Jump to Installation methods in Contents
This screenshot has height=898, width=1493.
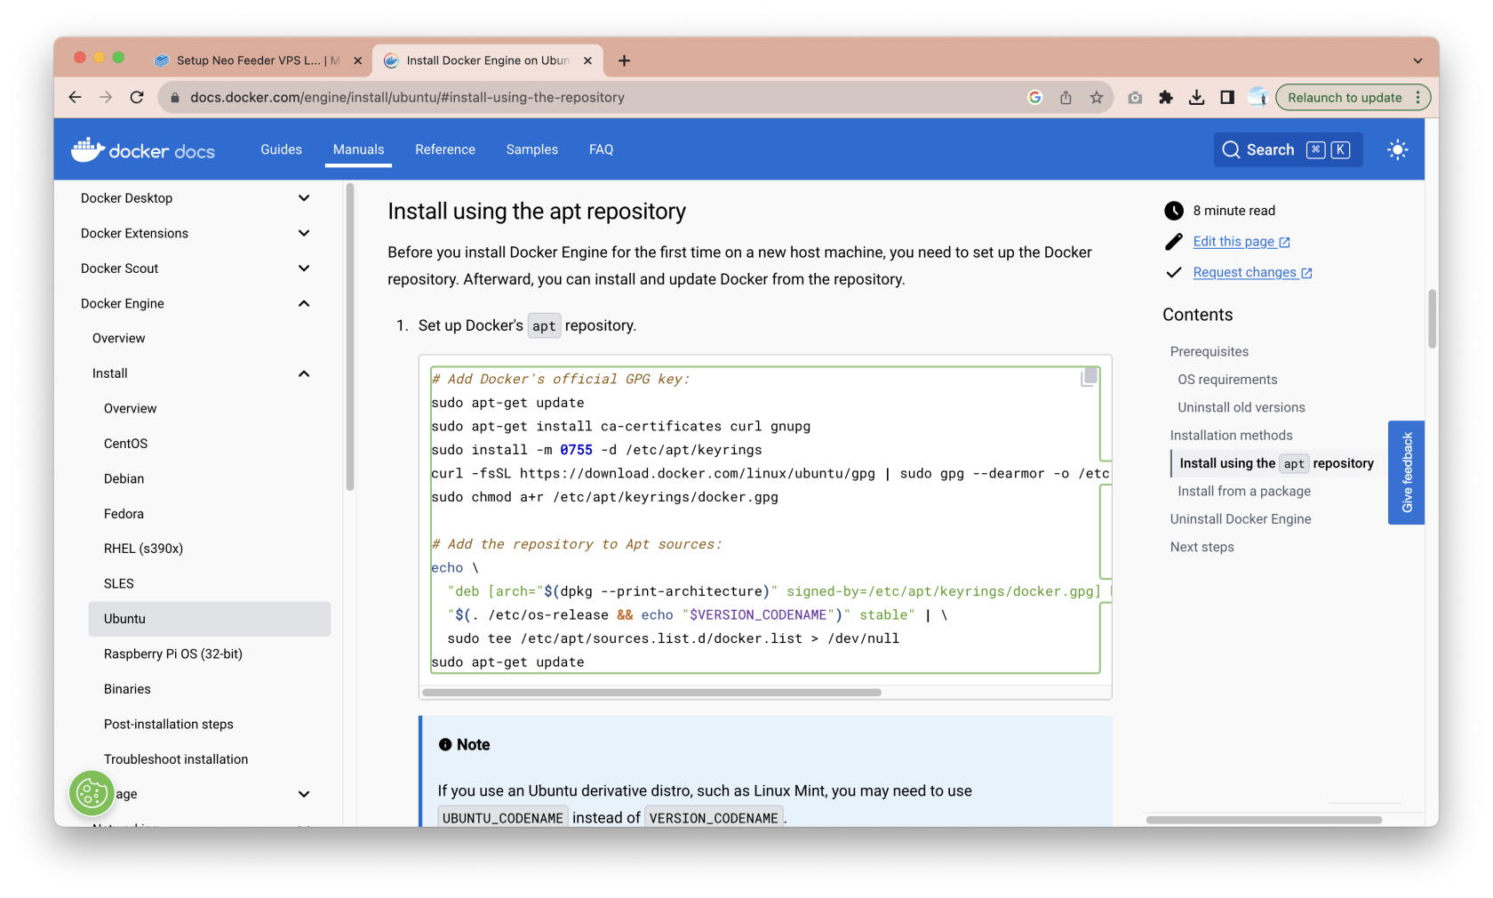click(x=1231, y=435)
